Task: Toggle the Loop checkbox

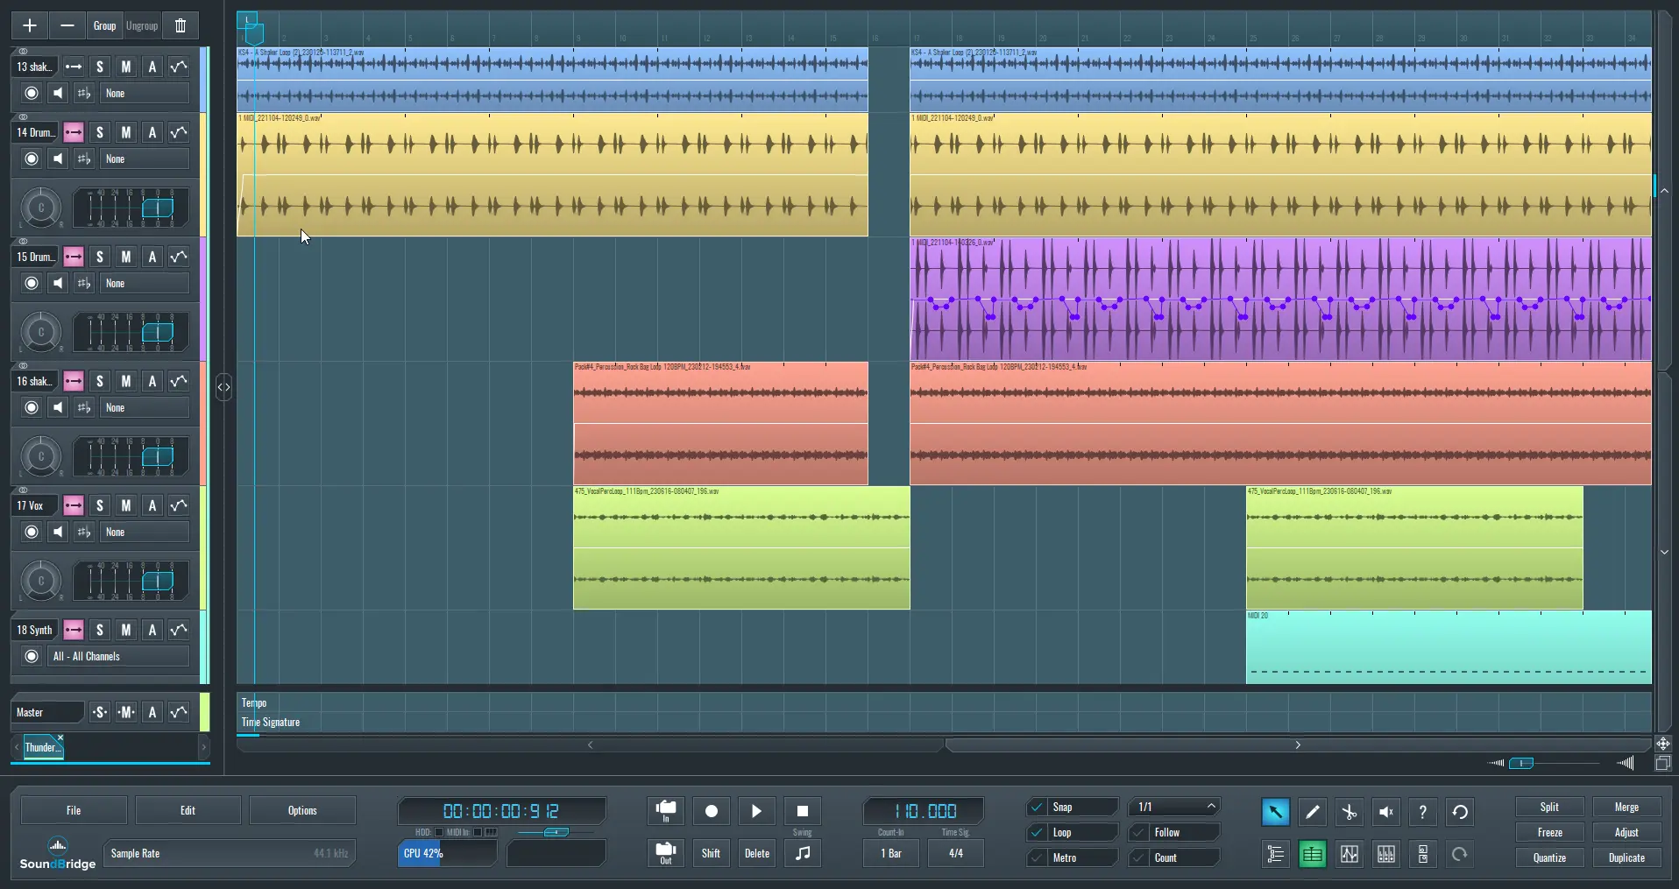Action: click(x=1037, y=833)
